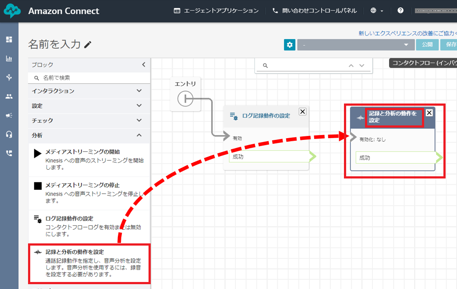
Task: Click 成功 output of ログ記録動作の設定 block
Action: [x=269, y=157]
